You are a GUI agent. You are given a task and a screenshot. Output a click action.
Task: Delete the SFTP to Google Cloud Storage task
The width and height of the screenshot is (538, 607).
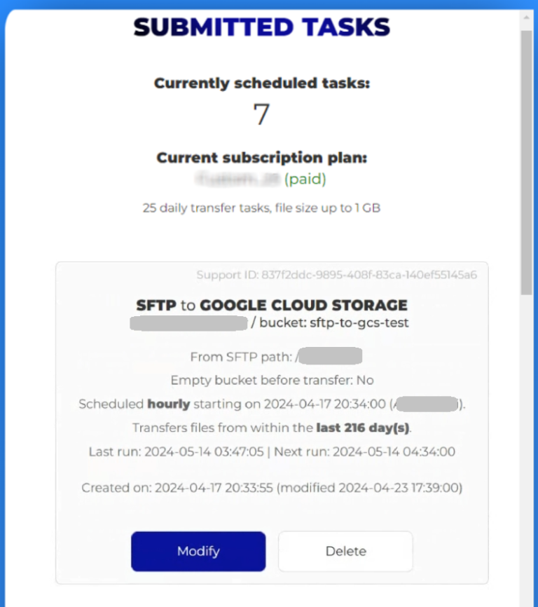pos(345,551)
